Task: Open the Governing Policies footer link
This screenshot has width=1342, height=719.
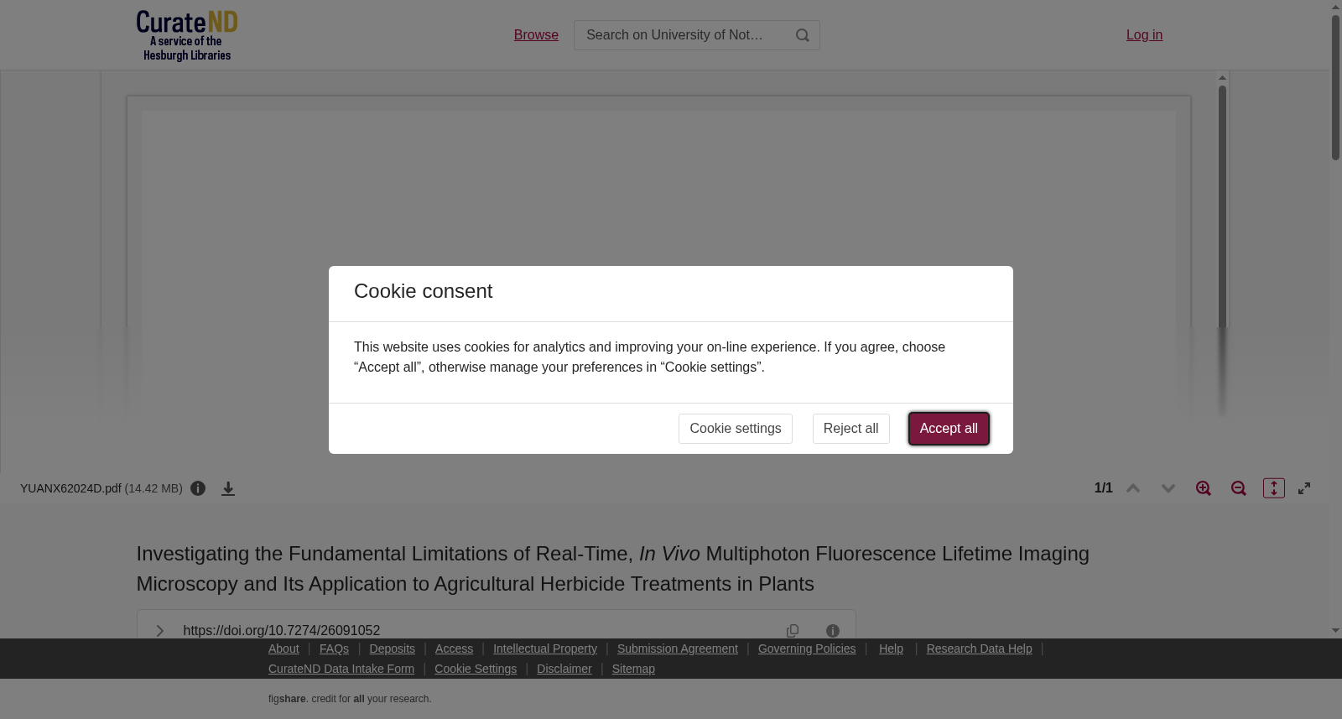Action: coord(807,649)
